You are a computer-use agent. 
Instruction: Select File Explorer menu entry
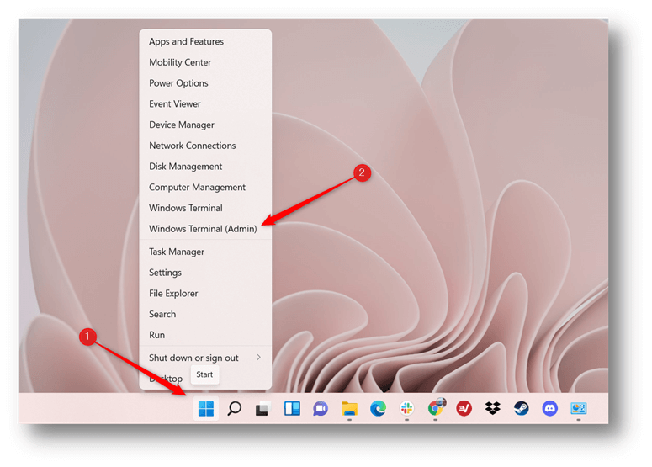(x=205, y=293)
